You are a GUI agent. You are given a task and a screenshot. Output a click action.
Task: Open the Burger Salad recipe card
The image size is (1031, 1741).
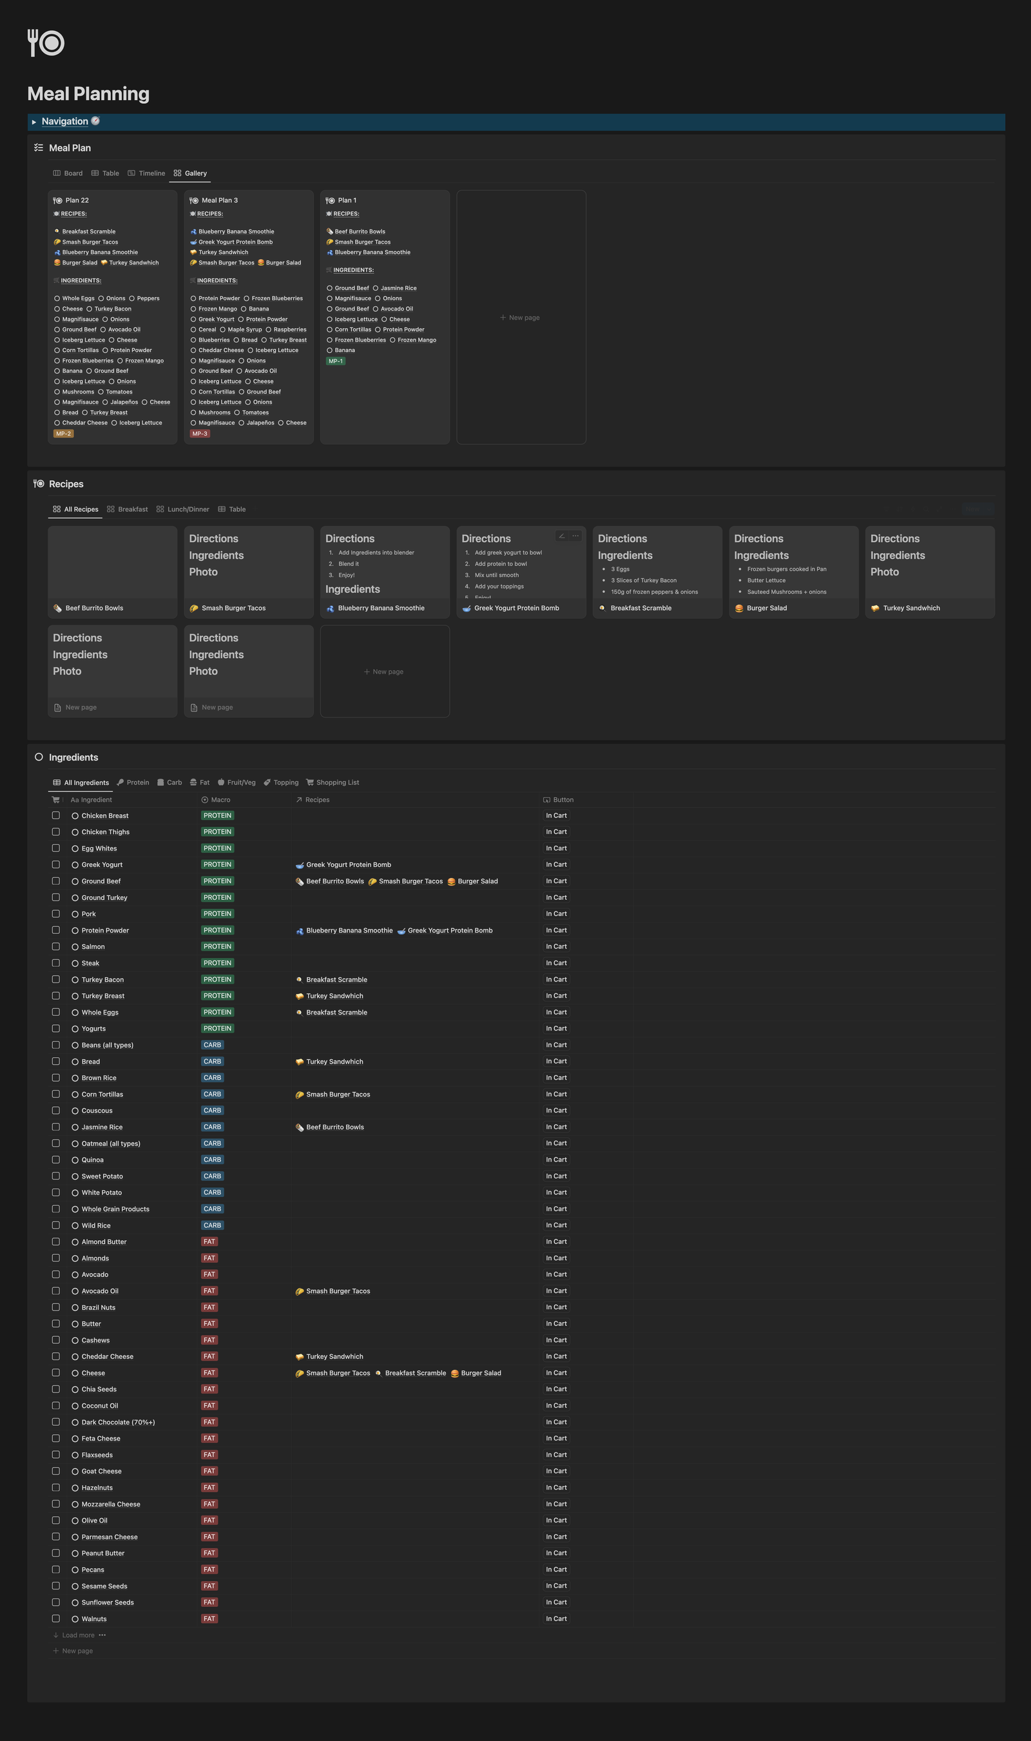point(793,572)
